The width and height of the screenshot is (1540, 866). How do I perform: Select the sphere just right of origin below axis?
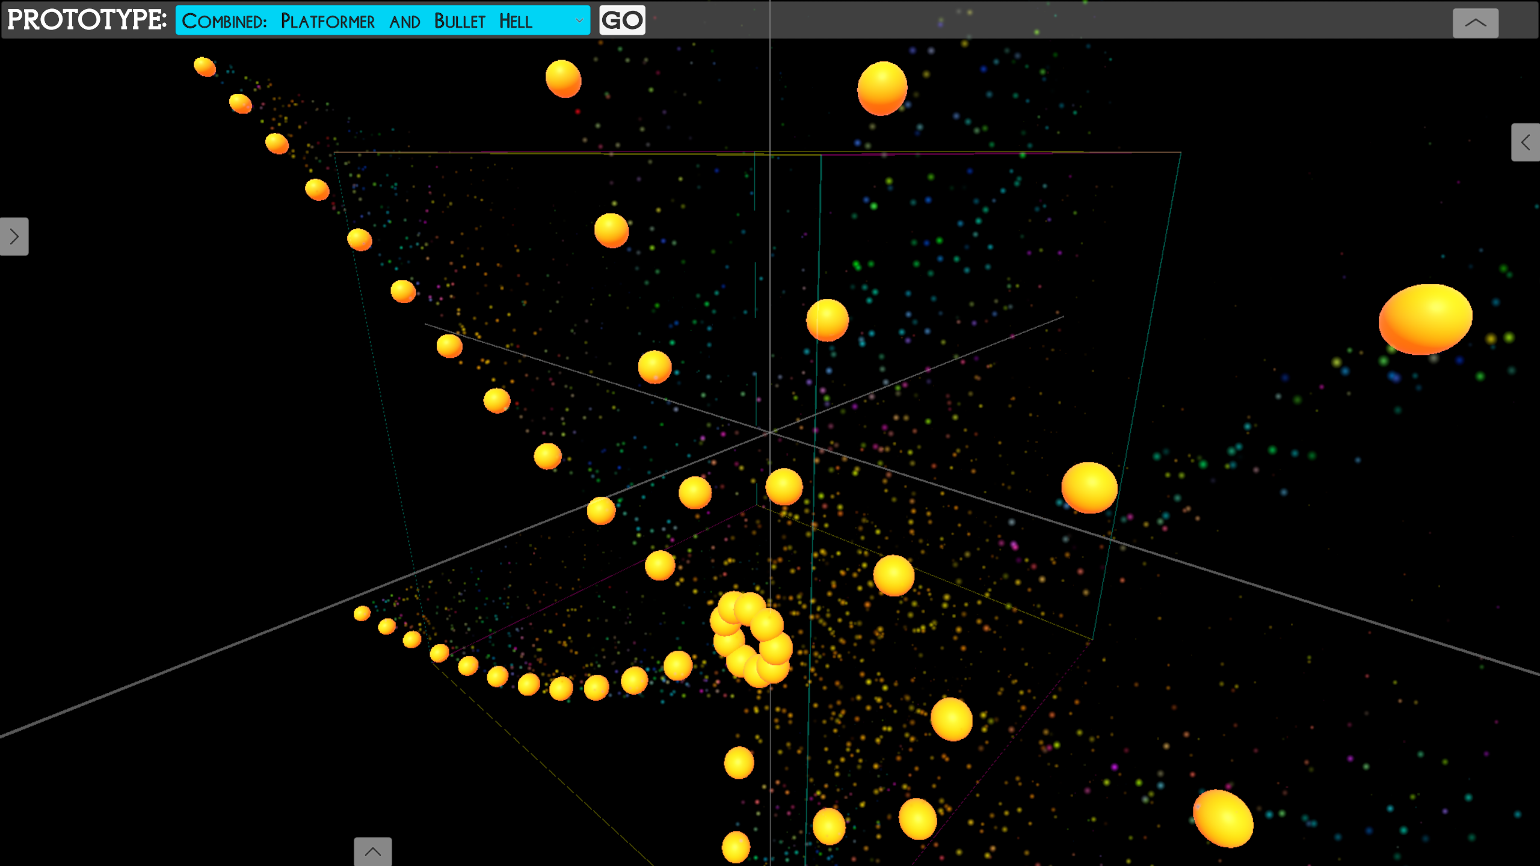(x=784, y=486)
